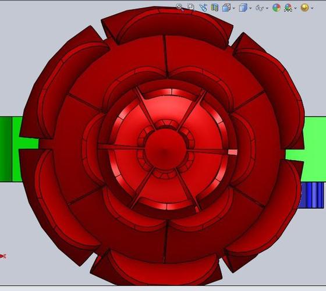
Task: Click the Zoom to Fit icon
Action: [x=180, y=7]
